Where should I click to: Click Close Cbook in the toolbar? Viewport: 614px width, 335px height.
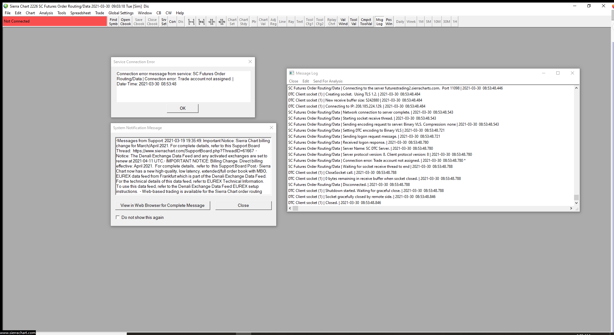[152, 22]
